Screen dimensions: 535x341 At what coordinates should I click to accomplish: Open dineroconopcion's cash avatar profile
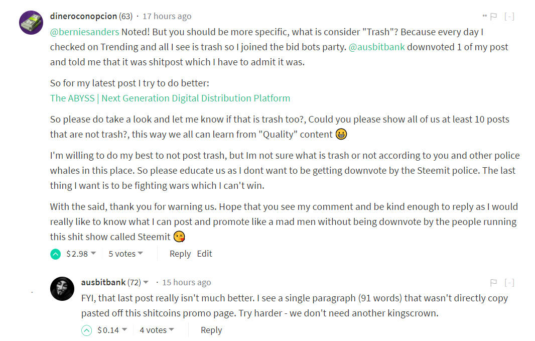pos(31,22)
